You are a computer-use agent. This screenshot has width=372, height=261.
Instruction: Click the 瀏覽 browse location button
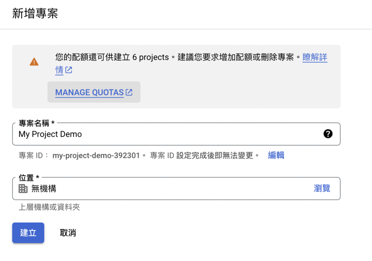click(x=322, y=188)
